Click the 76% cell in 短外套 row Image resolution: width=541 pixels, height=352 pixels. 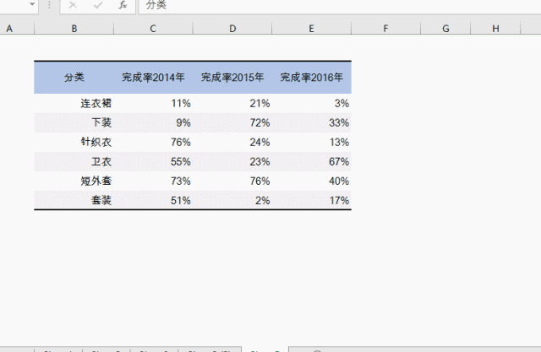click(x=232, y=181)
